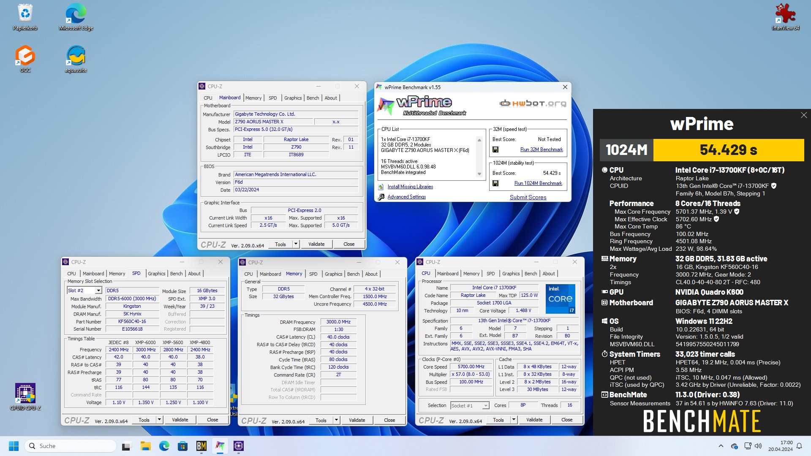Open File Explorer from the taskbar

click(x=145, y=446)
